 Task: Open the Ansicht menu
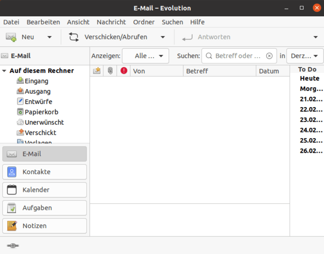(x=78, y=22)
